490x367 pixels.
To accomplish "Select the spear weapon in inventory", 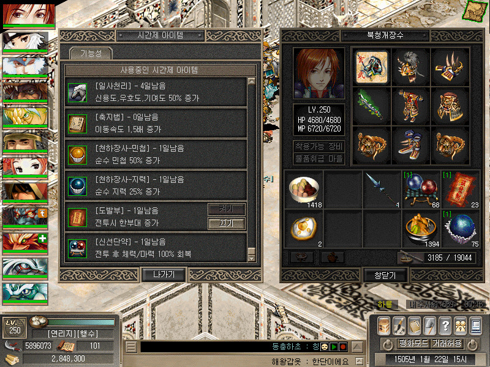I will [x=382, y=190].
